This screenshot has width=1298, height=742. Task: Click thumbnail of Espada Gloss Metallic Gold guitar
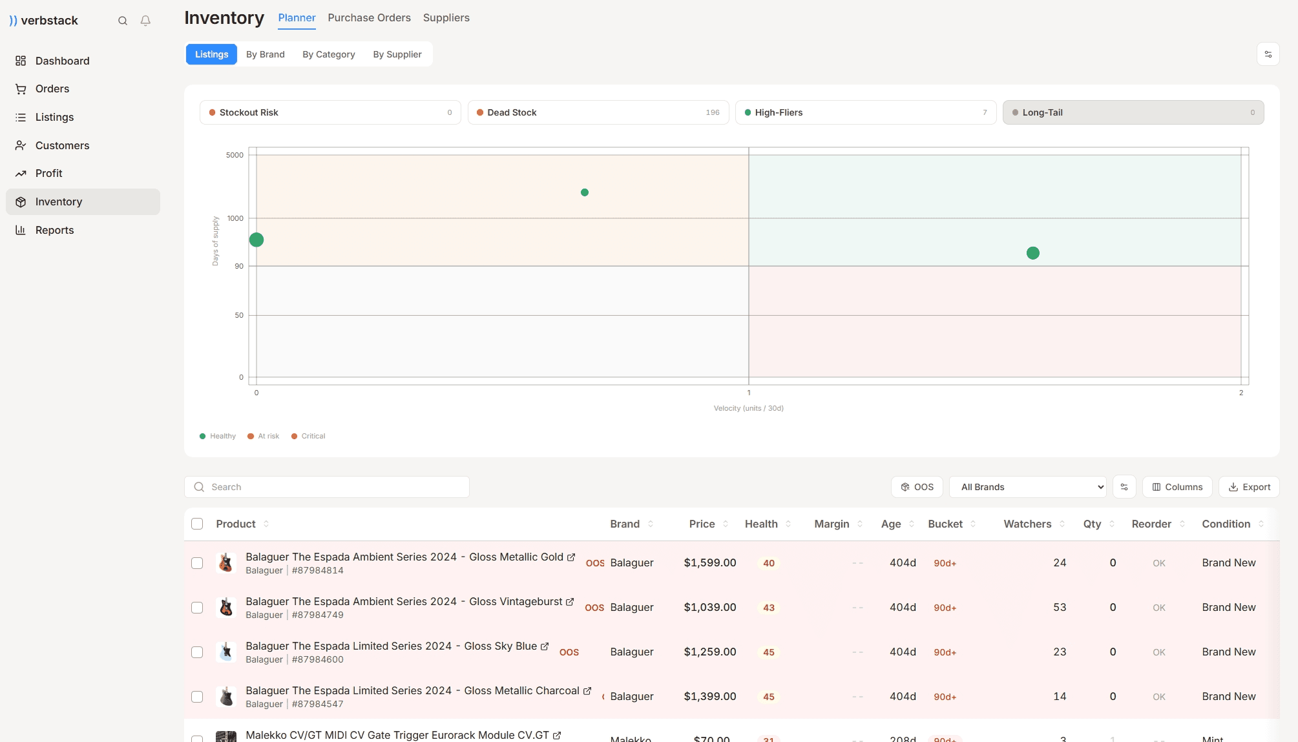pyautogui.click(x=225, y=562)
